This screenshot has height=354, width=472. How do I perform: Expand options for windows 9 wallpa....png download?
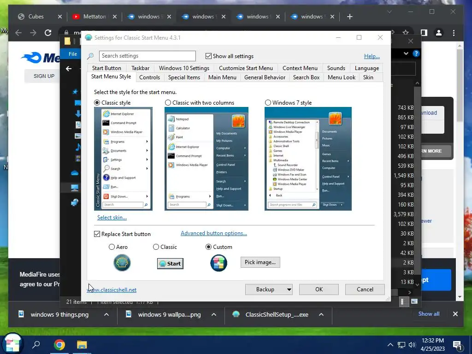point(214,314)
